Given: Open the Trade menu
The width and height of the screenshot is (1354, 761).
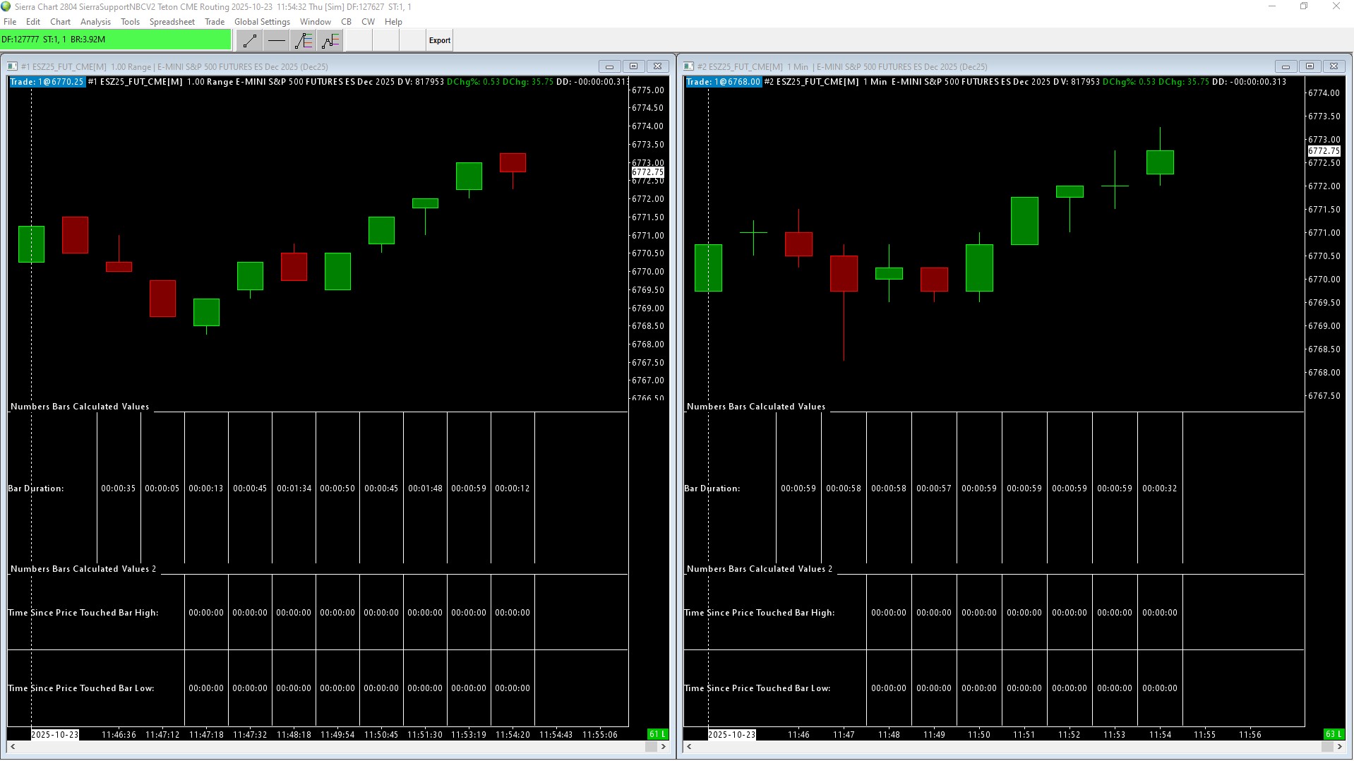Looking at the screenshot, I should coord(215,22).
